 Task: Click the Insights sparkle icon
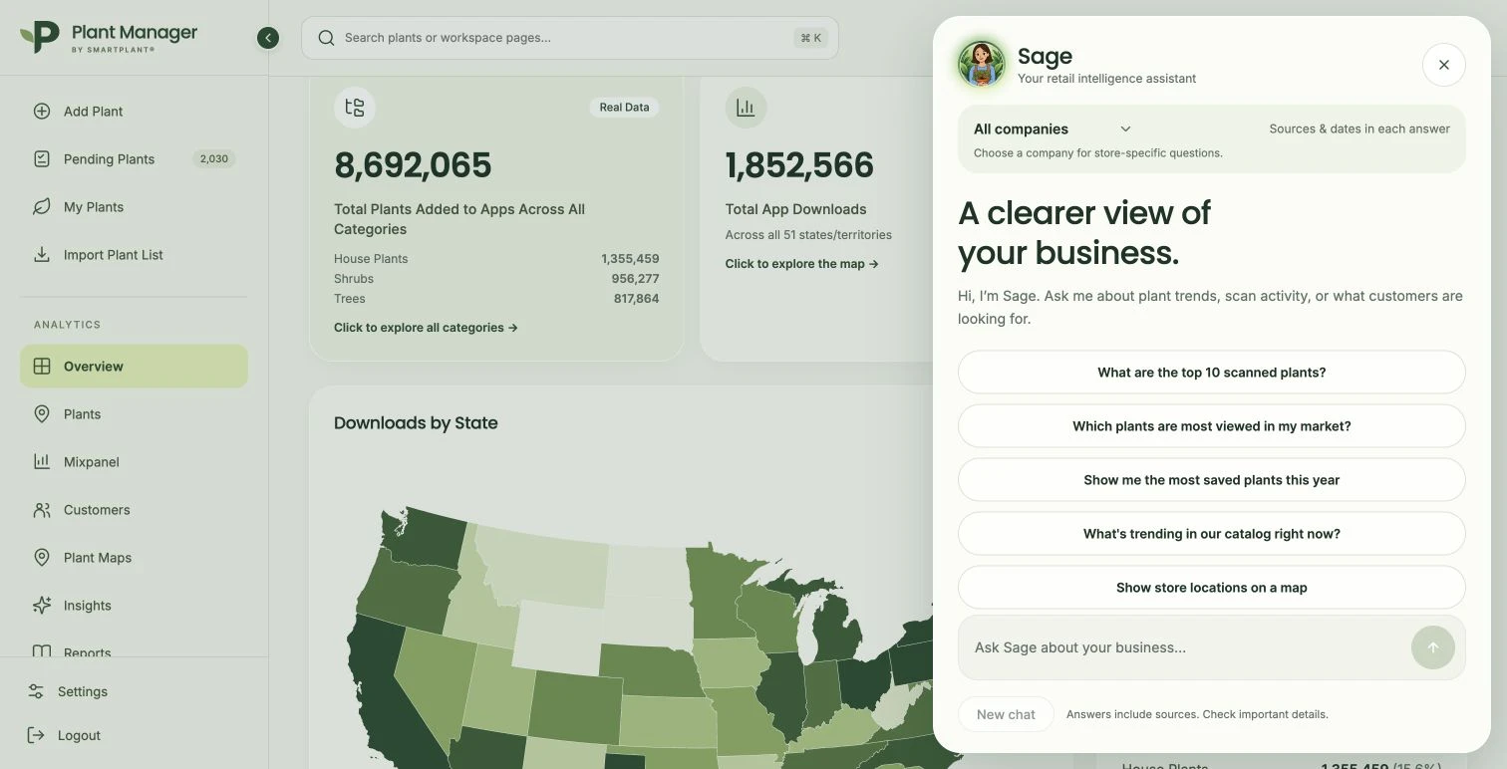pos(42,606)
